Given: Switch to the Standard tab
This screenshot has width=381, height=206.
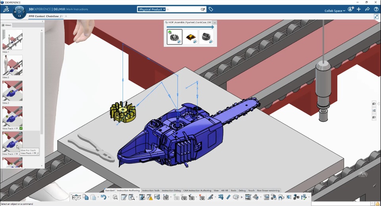Looking at the screenshot, I should [110, 191].
